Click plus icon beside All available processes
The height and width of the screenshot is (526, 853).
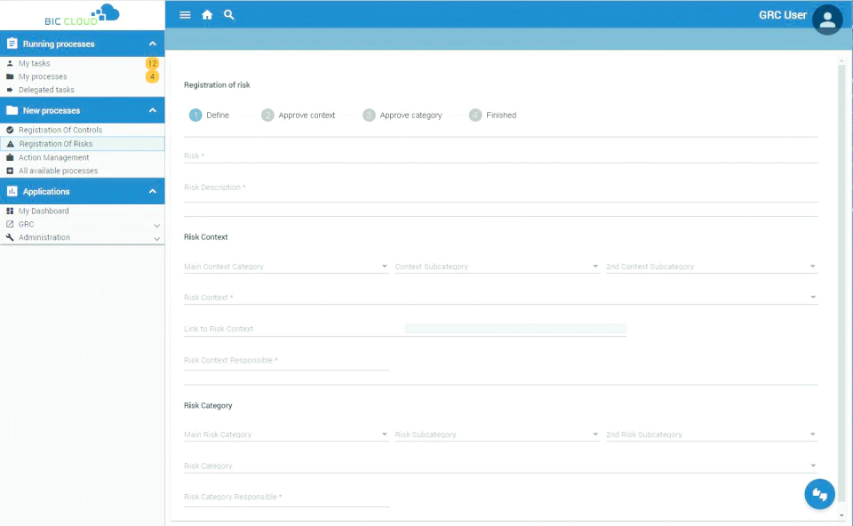pyautogui.click(x=10, y=171)
